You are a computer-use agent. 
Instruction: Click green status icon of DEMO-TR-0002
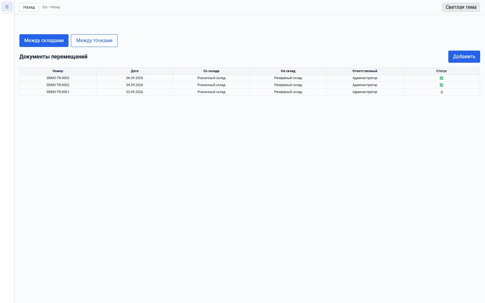tap(441, 85)
